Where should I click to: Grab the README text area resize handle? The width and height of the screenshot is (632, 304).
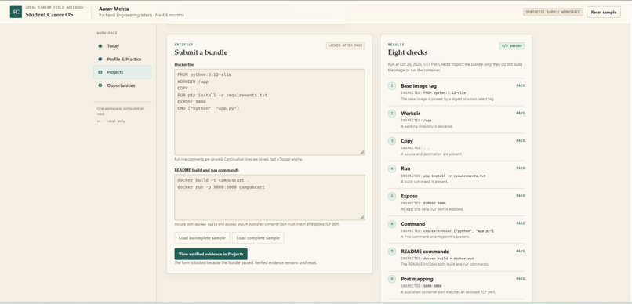[362, 218]
